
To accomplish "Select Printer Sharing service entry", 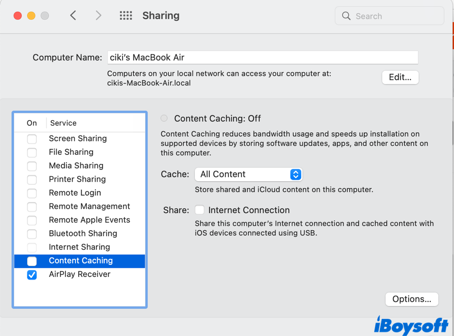I will (x=77, y=179).
